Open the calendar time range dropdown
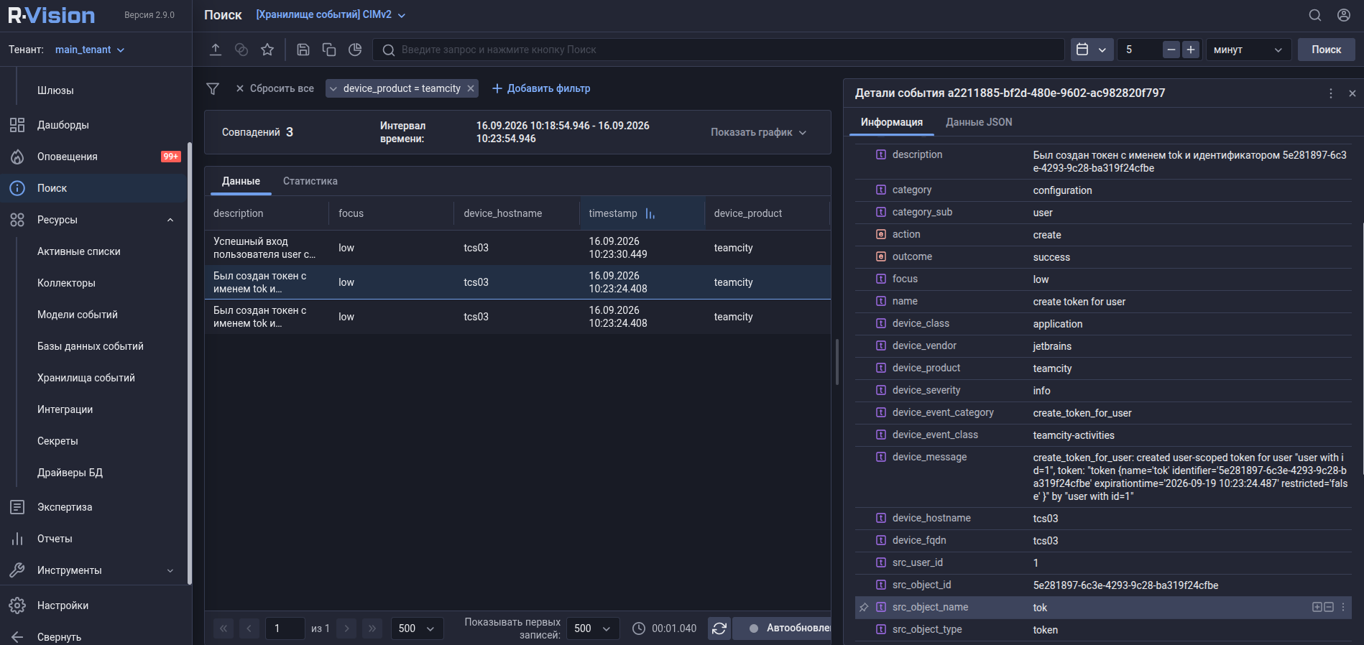This screenshot has width=1364, height=645. pos(1092,50)
